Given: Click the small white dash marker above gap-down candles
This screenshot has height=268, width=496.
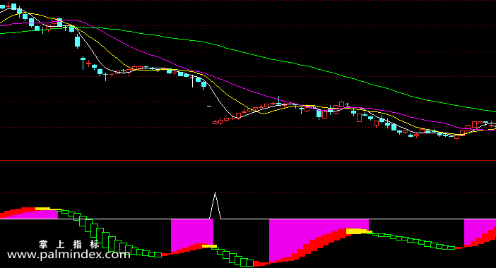Looking at the screenshot, I should tap(209, 106).
